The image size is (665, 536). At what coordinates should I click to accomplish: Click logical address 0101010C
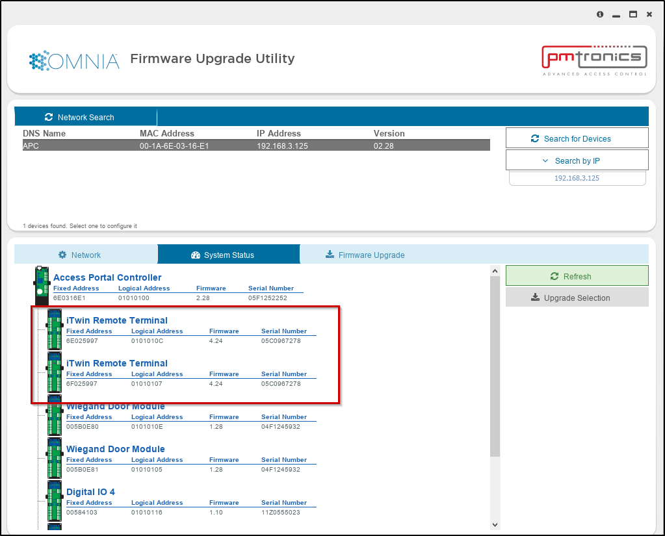click(x=147, y=340)
